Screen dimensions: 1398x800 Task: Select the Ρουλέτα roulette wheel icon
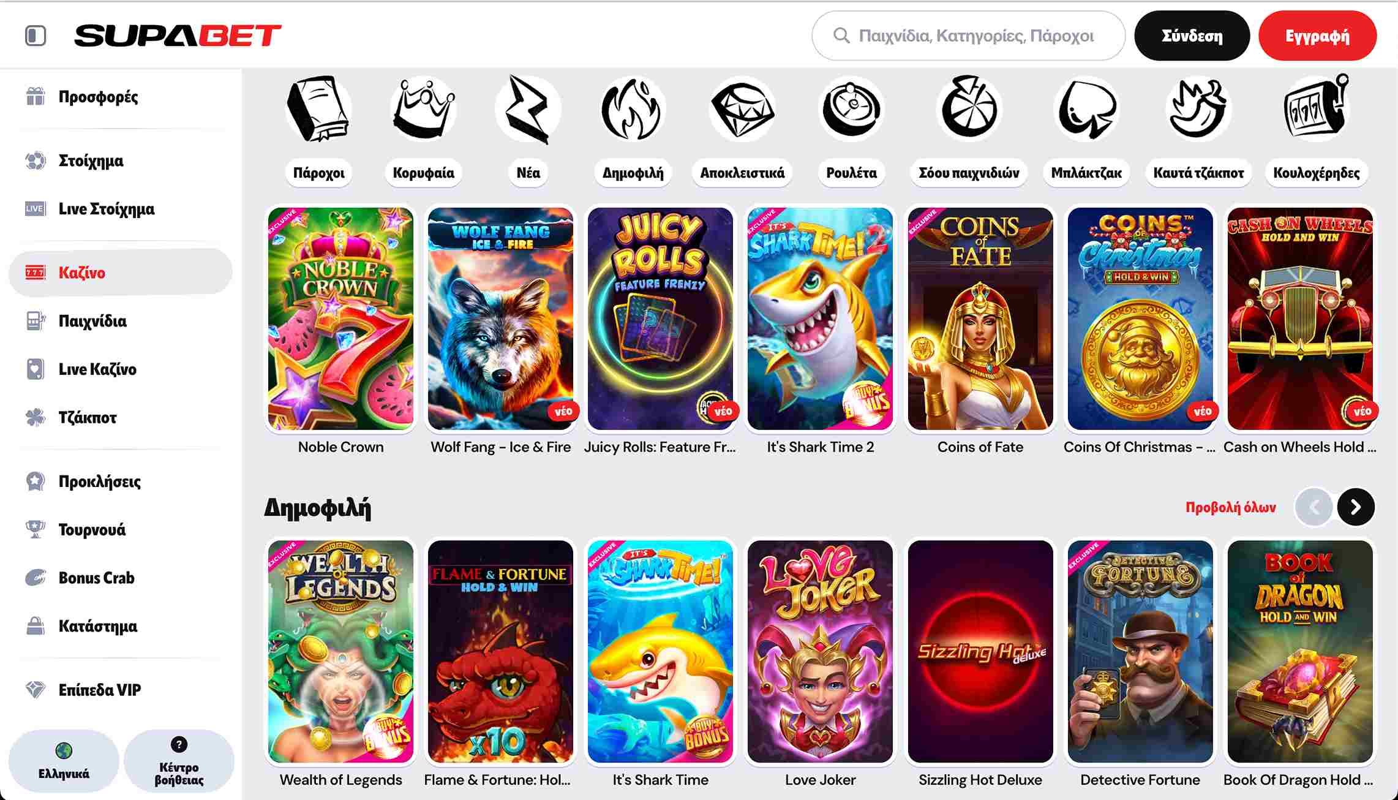pyautogui.click(x=851, y=109)
